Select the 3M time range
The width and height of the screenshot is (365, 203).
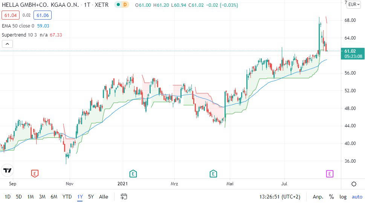coord(42,197)
